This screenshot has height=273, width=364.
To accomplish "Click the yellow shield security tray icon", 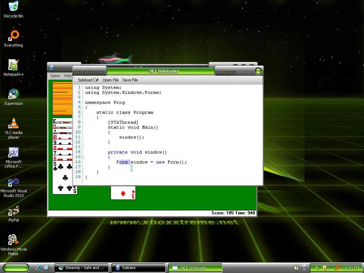I will click(x=325, y=268).
